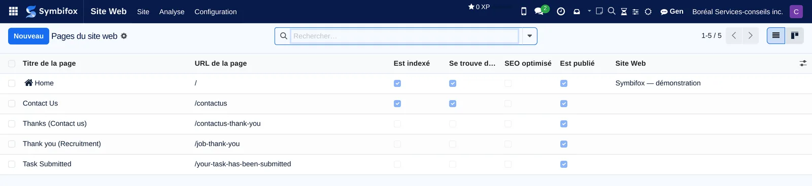Open the Configuration menu
This screenshot has width=812, height=186.
point(216,12)
